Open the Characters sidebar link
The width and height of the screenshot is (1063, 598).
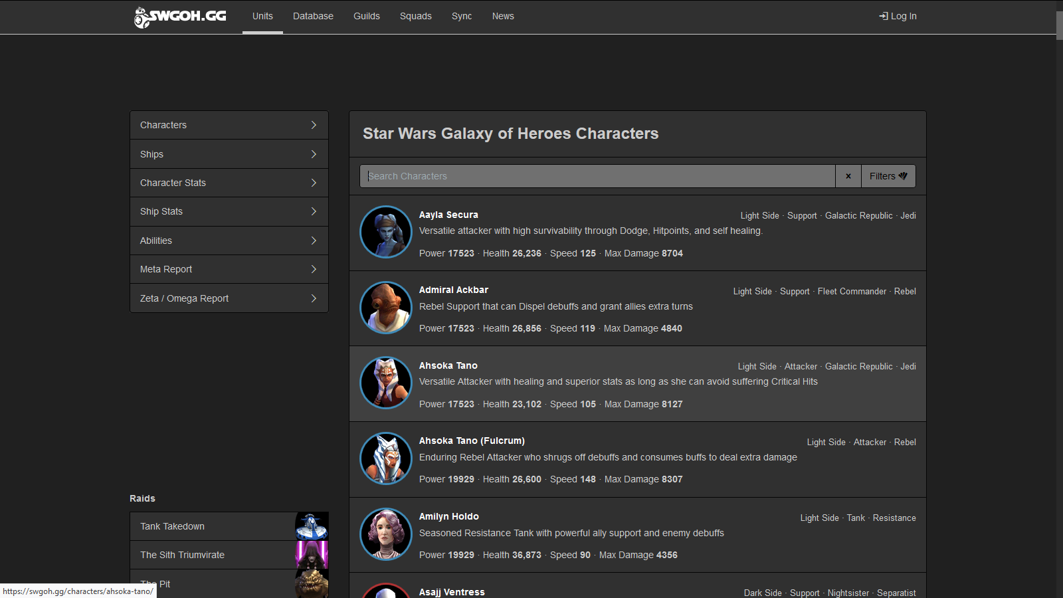pos(229,125)
